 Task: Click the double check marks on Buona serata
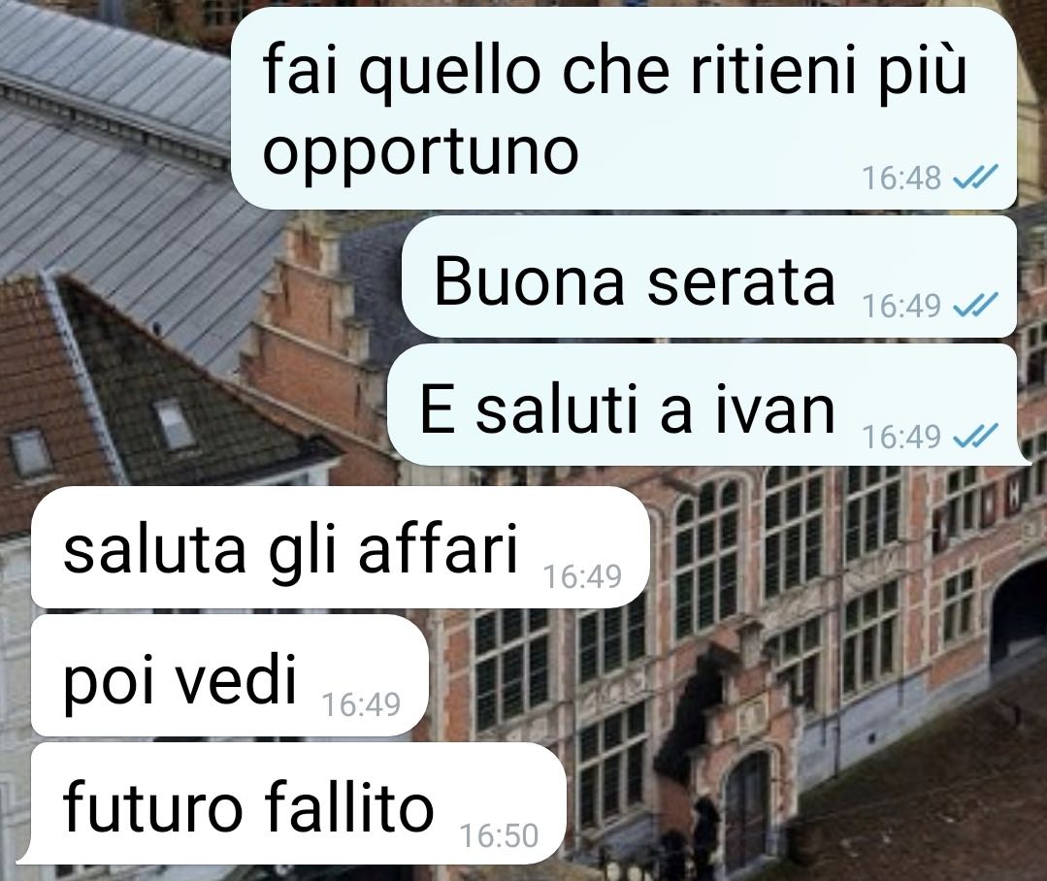pyautogui.click(x=975, y=305)
